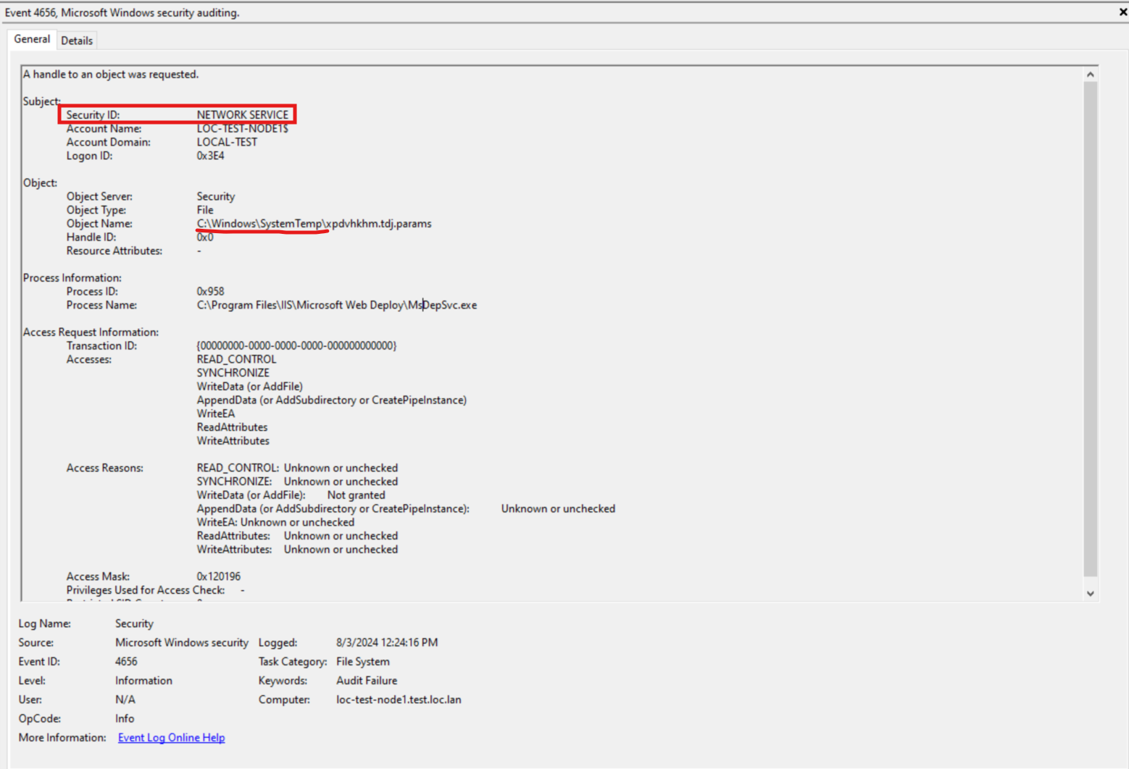Select the 'Not granted' access reason
The image size is (1129, 769).
(356, 495)
